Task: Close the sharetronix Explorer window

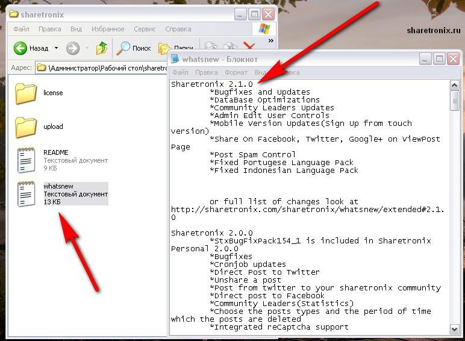Action: pos(269,14)
